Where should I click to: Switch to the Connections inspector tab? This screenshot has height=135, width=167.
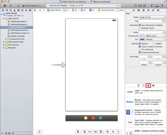point(158,10)
